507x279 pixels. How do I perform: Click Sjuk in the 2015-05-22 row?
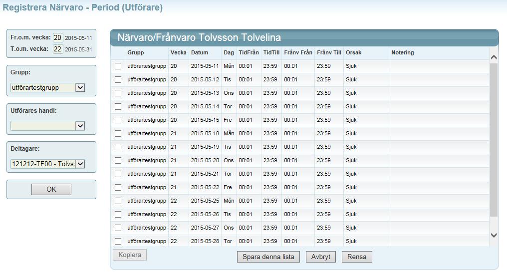[x=351, y=188]
